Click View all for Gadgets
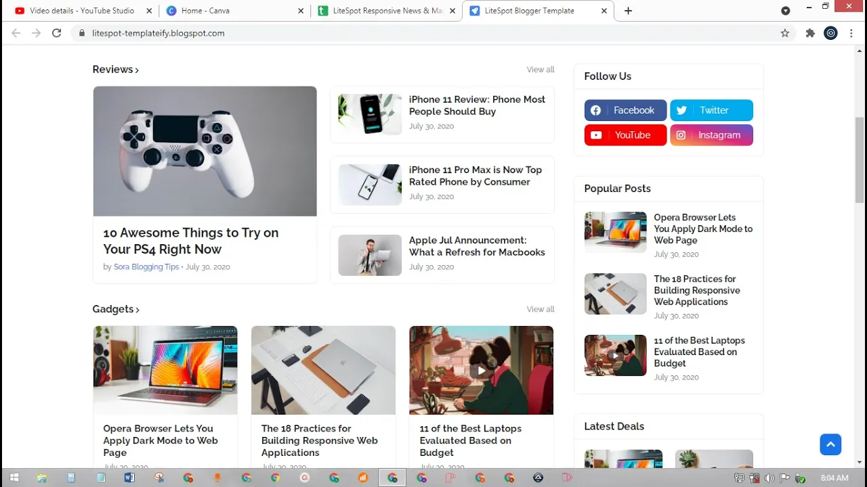The width and height of the screenshot is (867, 487). coord(541,309)
